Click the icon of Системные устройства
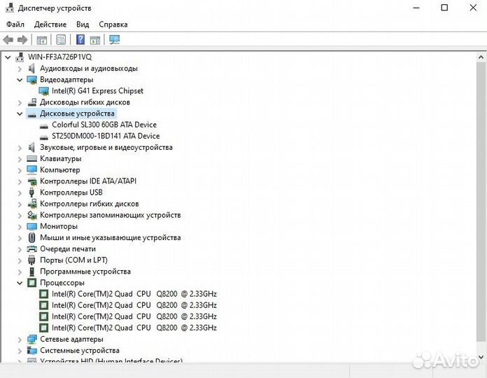The width and height of the screenshot is (487, 378). 31,351
